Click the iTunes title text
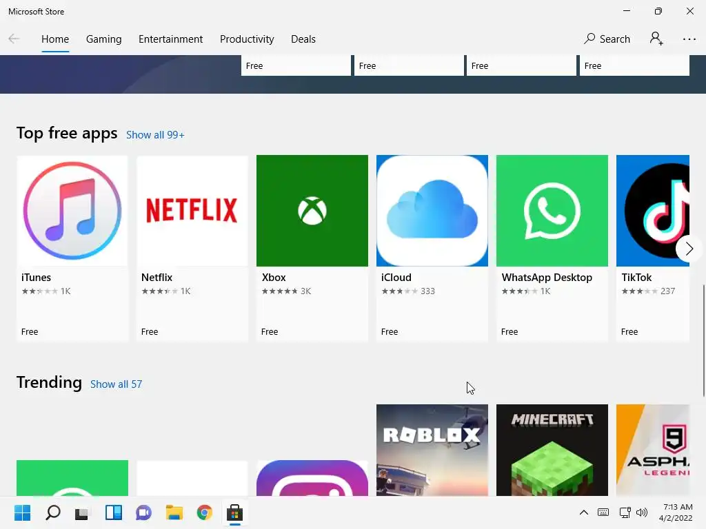The height and width of the screenshot is (529, 706). point(36,278)
